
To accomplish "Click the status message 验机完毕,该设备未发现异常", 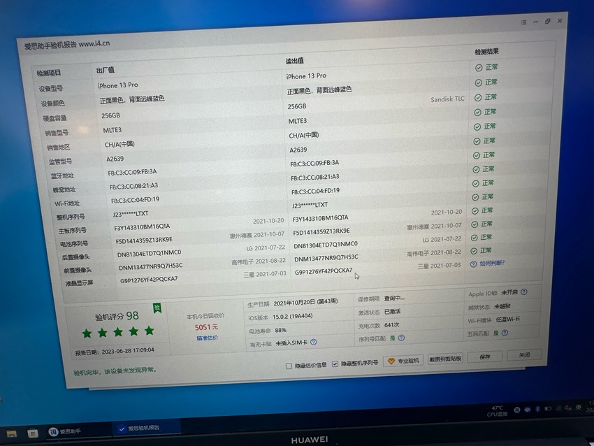I will point(115,371).
